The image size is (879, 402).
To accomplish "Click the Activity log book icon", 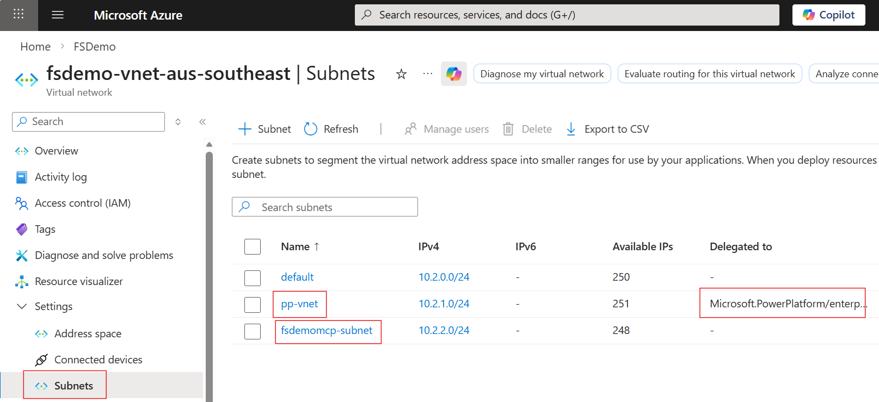I will coord(22,177).
